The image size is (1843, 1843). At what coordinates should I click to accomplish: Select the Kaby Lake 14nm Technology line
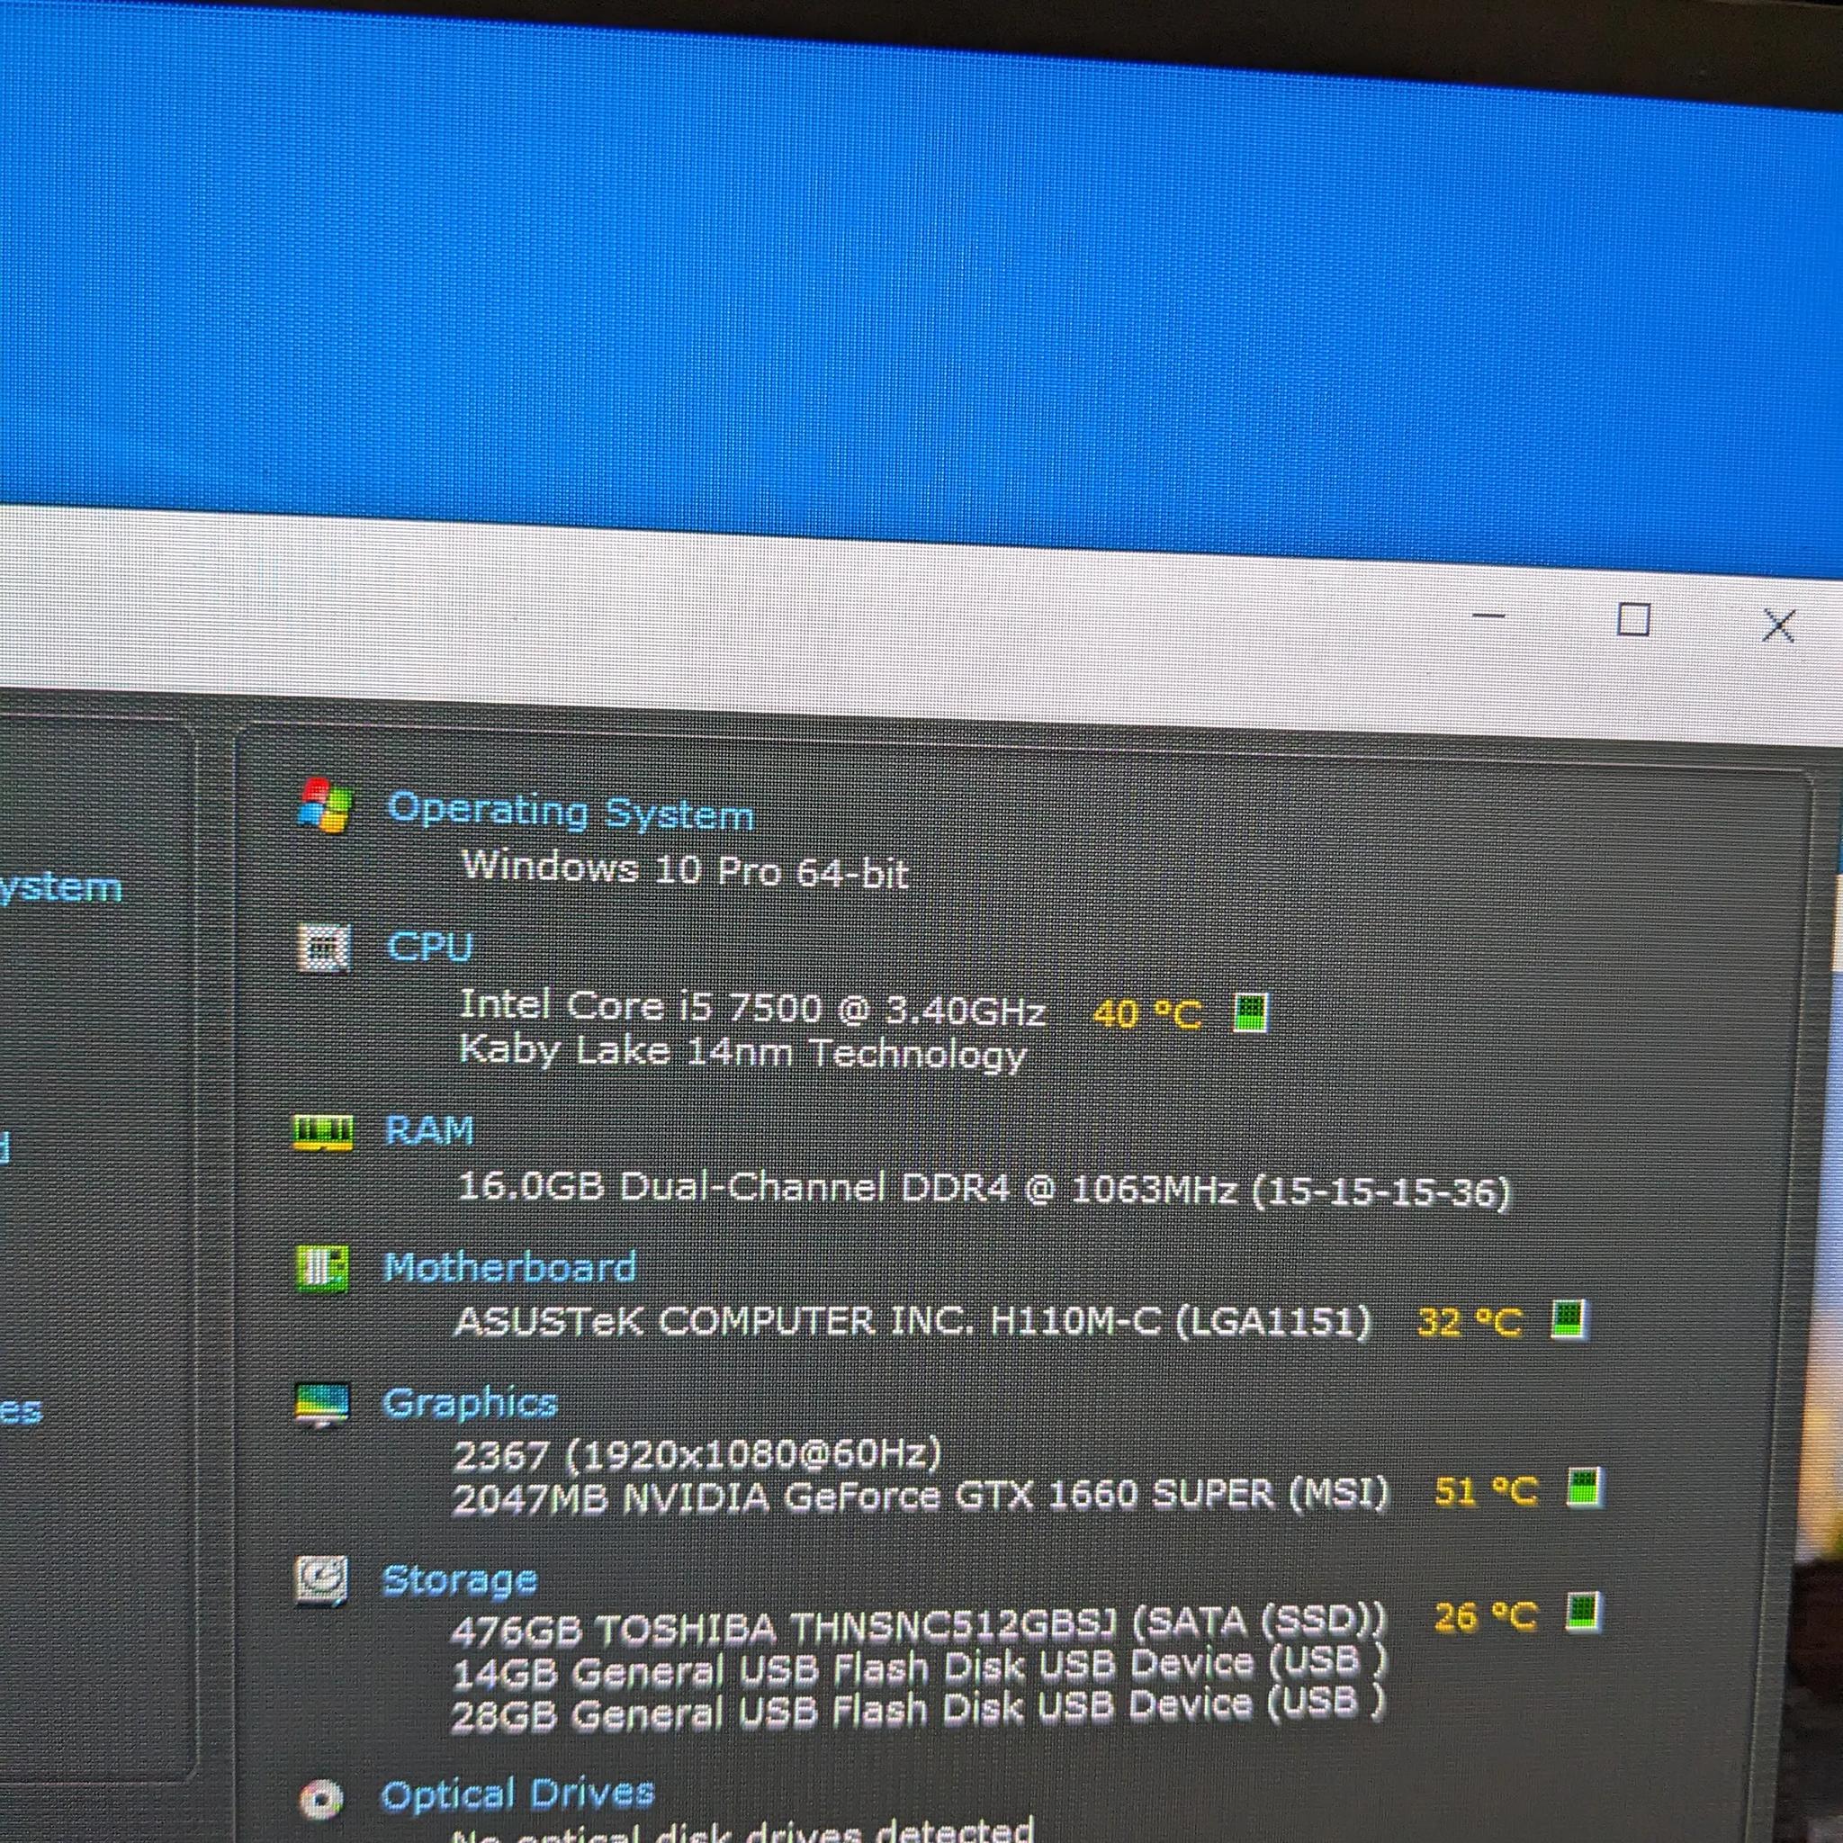coord(742,1053)
